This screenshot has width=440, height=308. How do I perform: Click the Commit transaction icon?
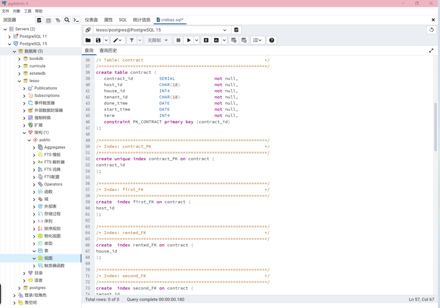pos(234,40)
